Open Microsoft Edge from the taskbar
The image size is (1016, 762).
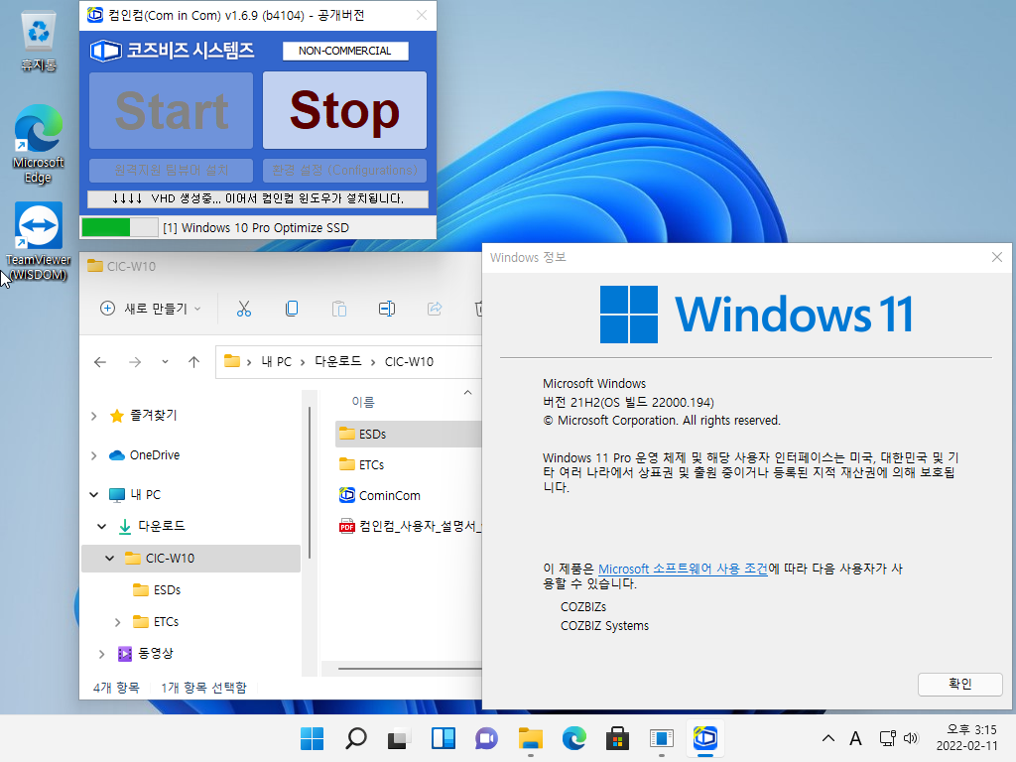[x=574, y=738]
